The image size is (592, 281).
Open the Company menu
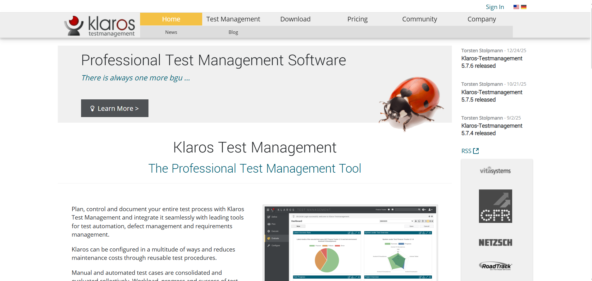[x=482, y=19]
